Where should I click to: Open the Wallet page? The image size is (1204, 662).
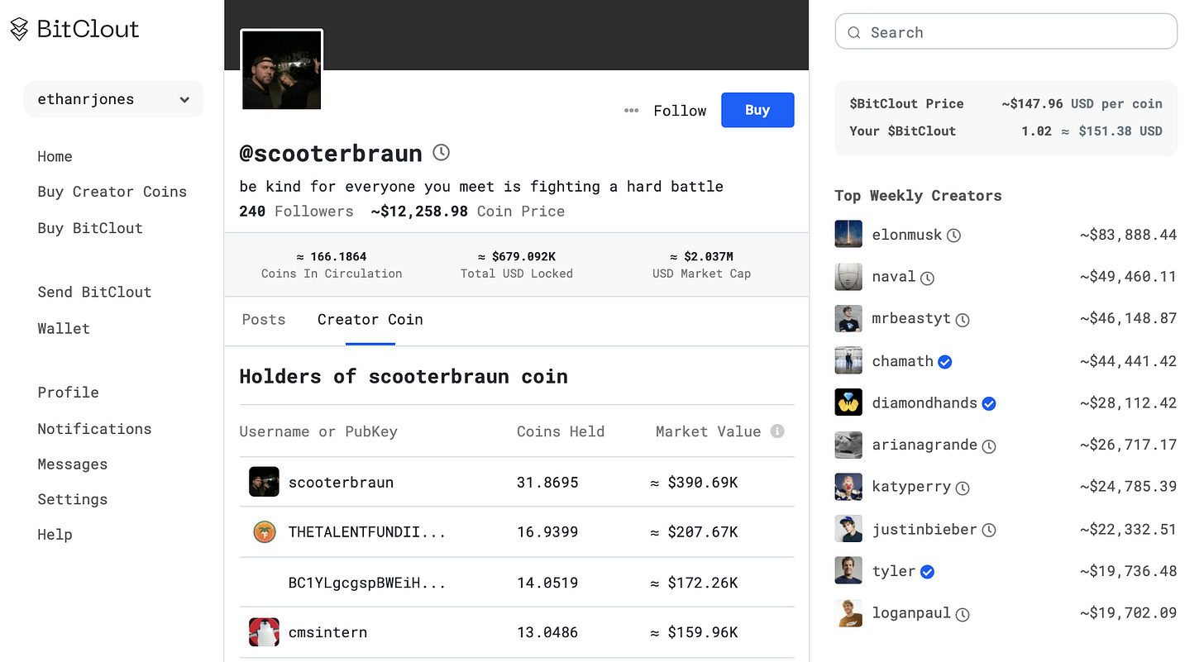click(64, 328)
